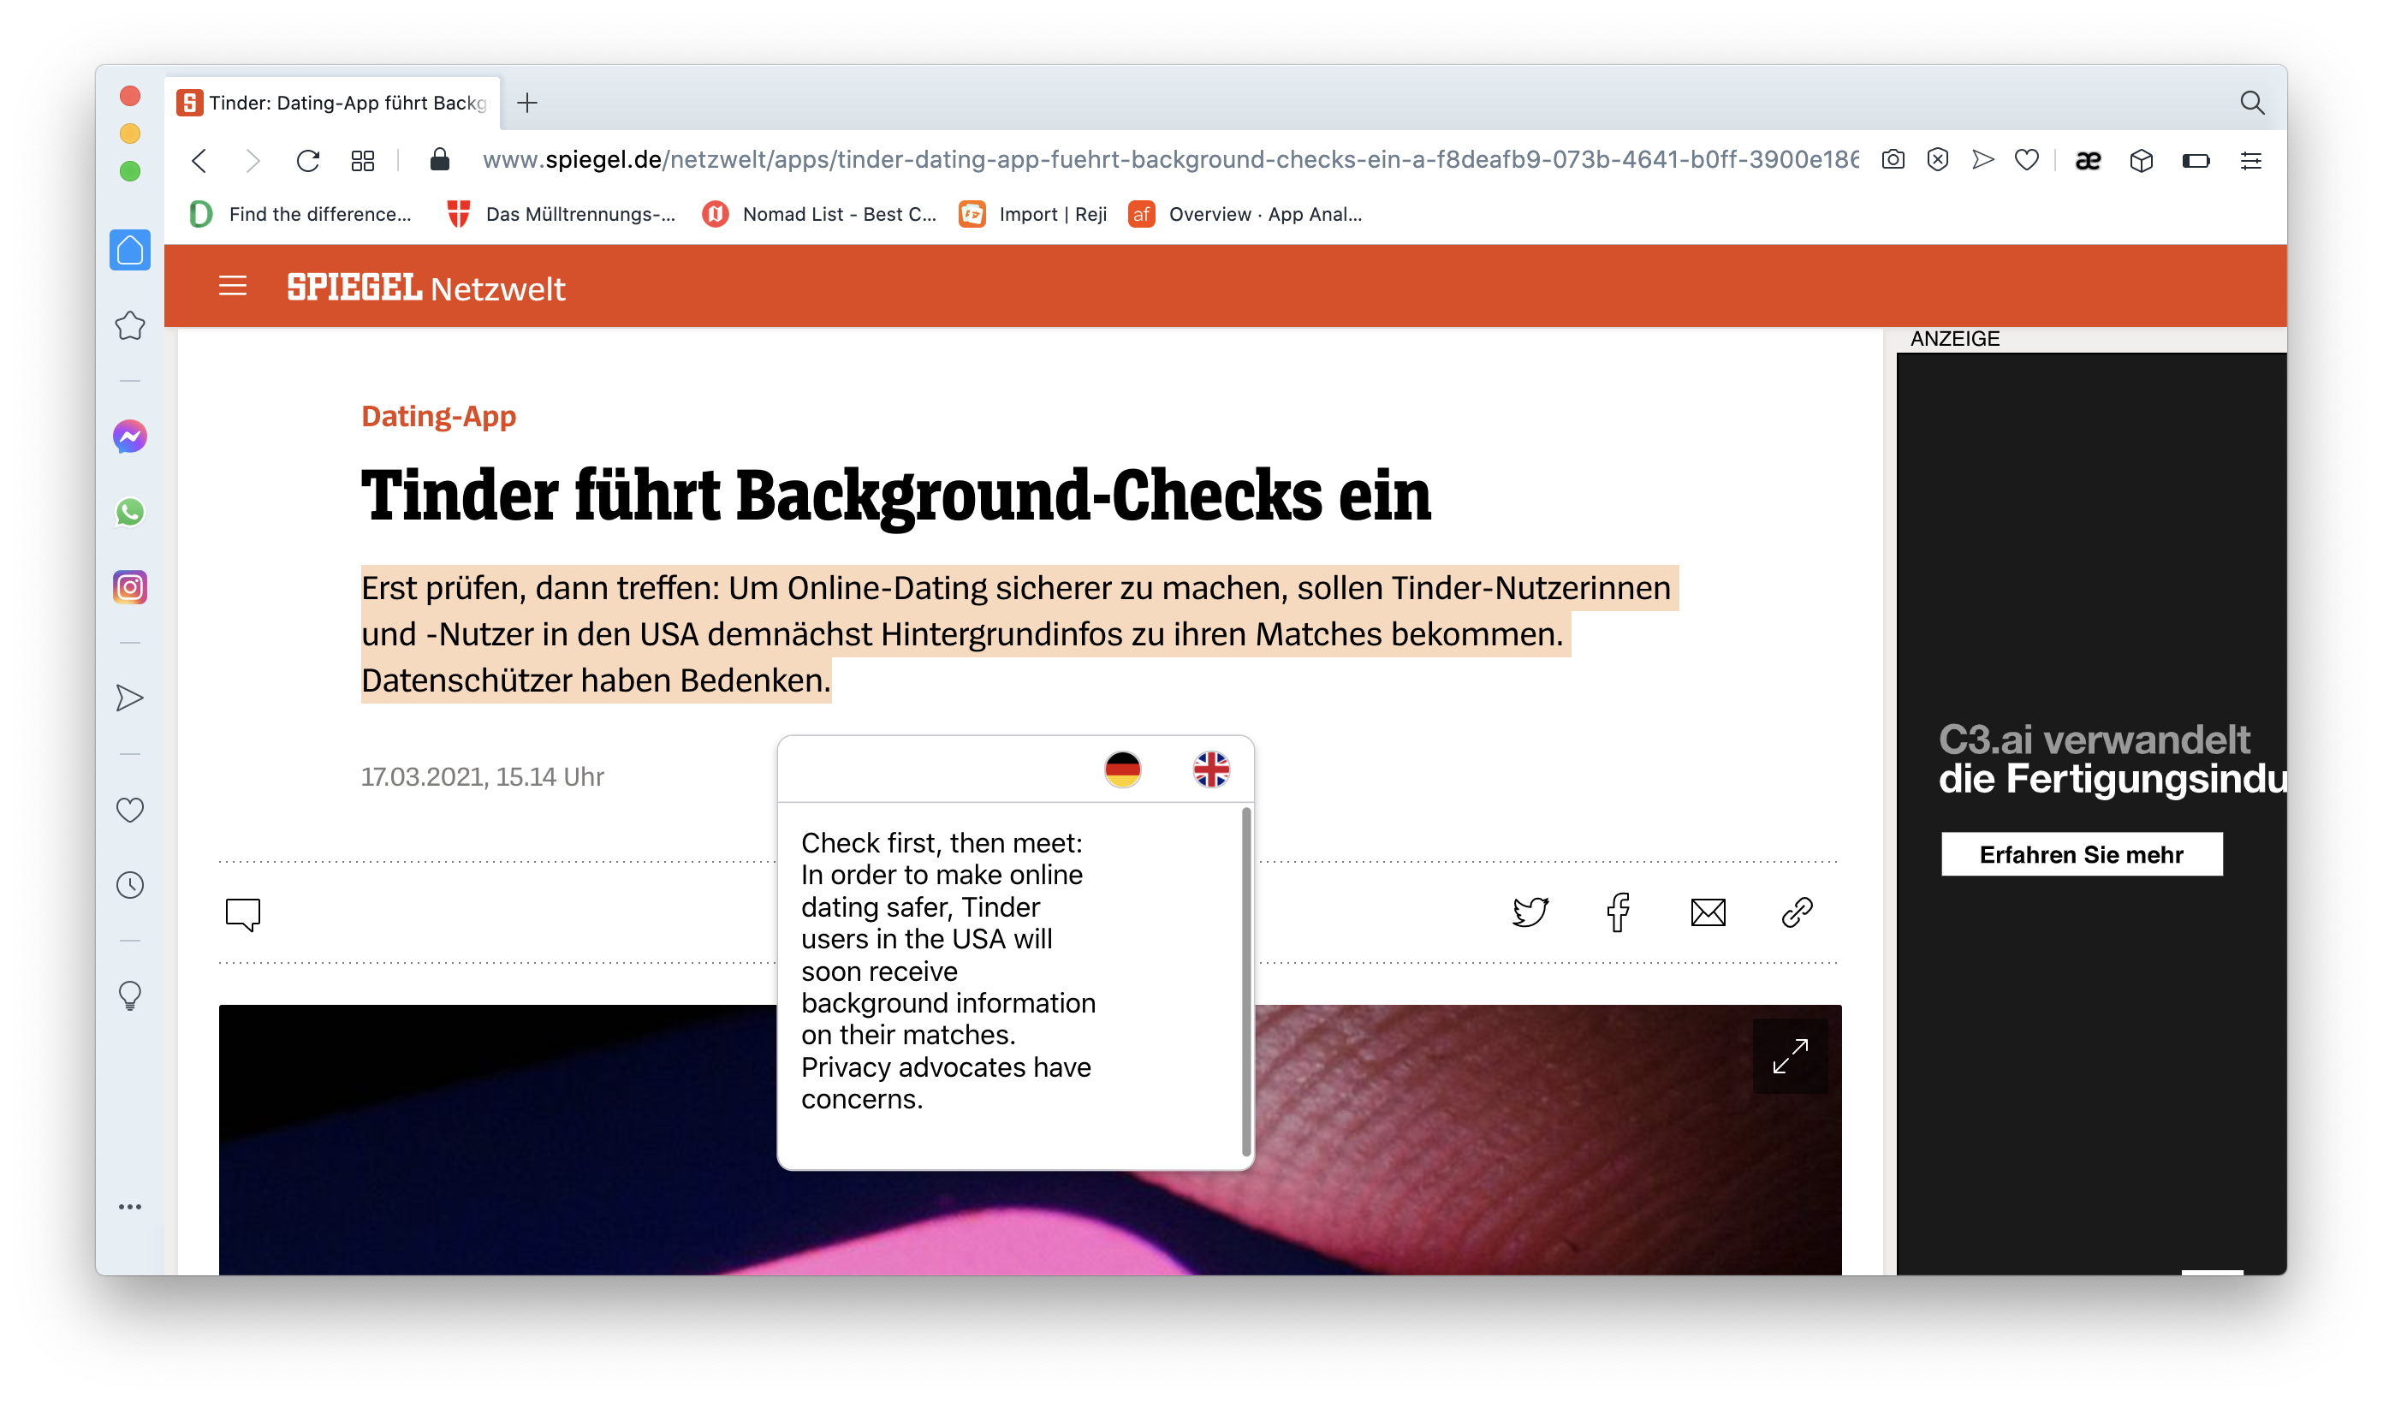Click the Dating-App category label

pyautogui.click(x=439, y=416)
